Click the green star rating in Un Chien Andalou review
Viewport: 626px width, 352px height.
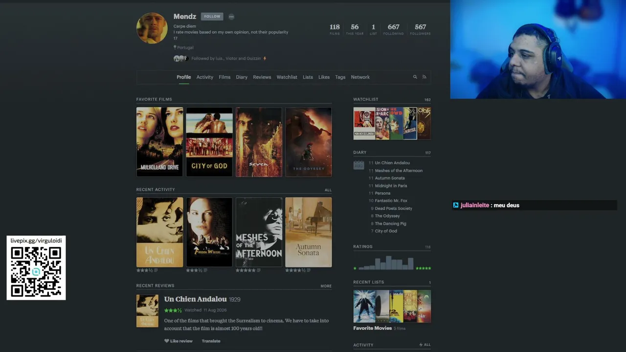click(x=173, y=310)
